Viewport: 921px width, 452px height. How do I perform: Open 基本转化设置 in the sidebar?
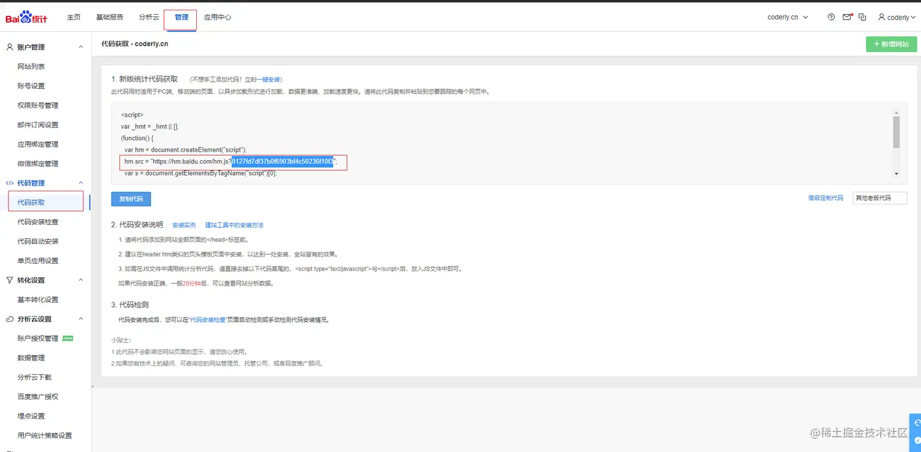click(38, 300)
